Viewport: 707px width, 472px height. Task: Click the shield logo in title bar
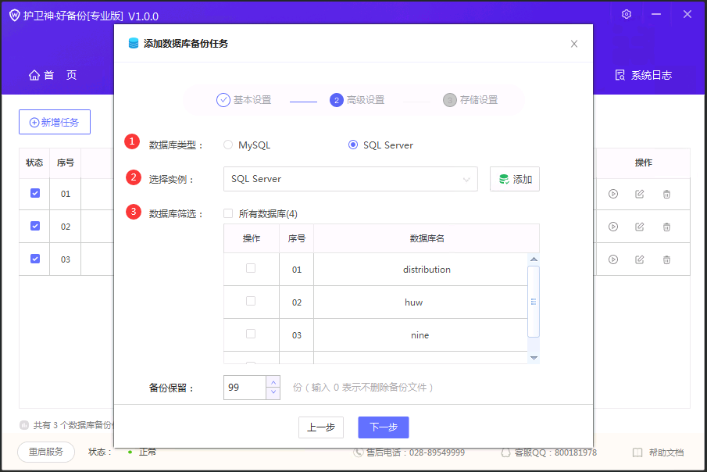[x=14, y=16]
